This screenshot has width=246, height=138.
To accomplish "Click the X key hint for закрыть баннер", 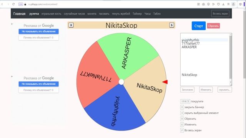I will [182, 107].
